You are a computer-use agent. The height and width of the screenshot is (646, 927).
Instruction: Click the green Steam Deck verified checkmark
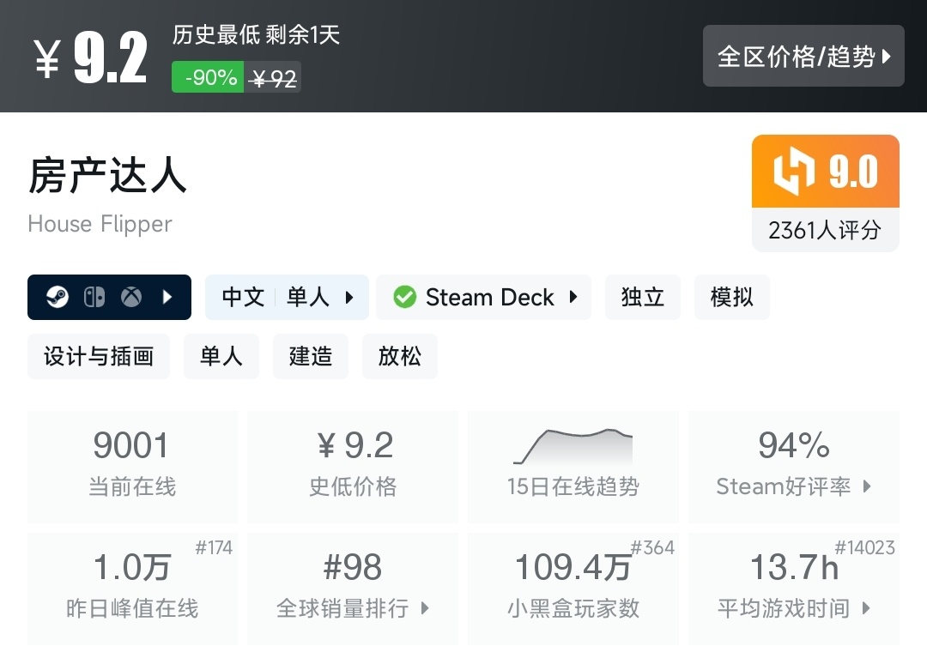[404, 297]
